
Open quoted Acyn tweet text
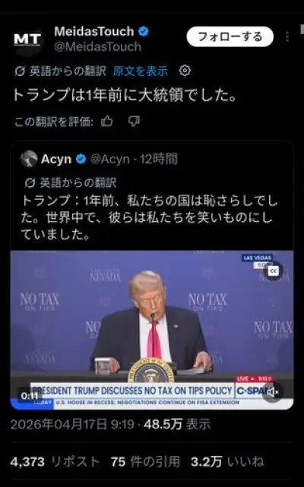coord(150,218)
